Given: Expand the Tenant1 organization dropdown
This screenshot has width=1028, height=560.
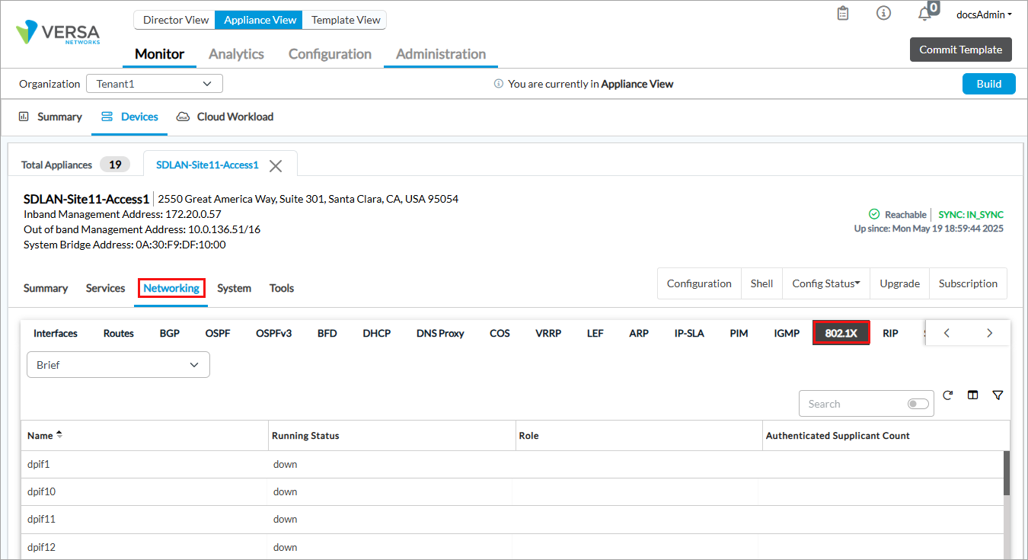Looking at the screenshot, I should tap(154, 84).
